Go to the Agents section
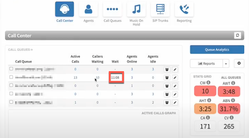 [x=88, y=9]
